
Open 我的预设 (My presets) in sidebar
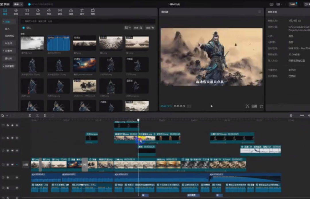[9, 36]
